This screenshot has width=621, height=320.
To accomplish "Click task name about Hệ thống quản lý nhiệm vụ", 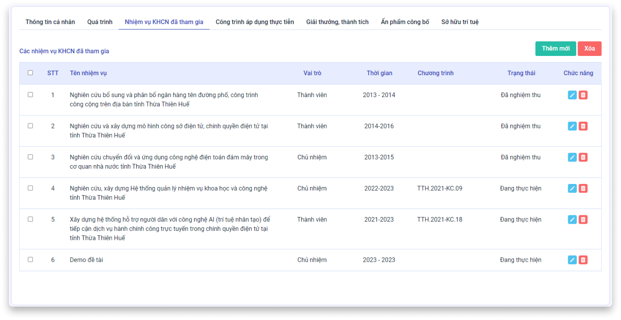I will point(169,193).
